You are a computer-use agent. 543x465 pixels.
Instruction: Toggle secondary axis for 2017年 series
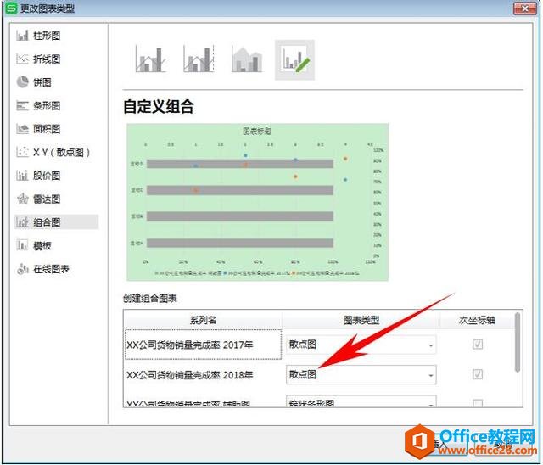click(x=478, y=344)
